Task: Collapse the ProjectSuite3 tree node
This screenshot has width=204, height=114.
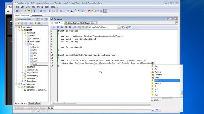Action: pos(16,27)
